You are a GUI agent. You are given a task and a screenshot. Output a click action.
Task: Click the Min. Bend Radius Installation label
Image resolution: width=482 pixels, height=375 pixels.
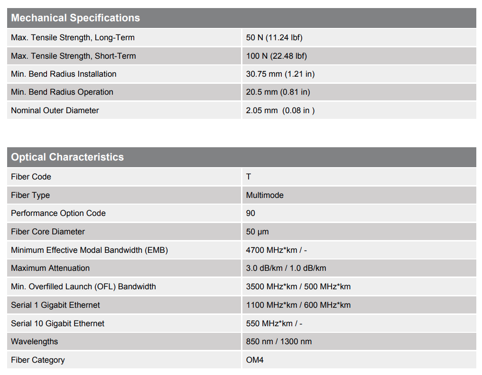(x=64, y=74)
